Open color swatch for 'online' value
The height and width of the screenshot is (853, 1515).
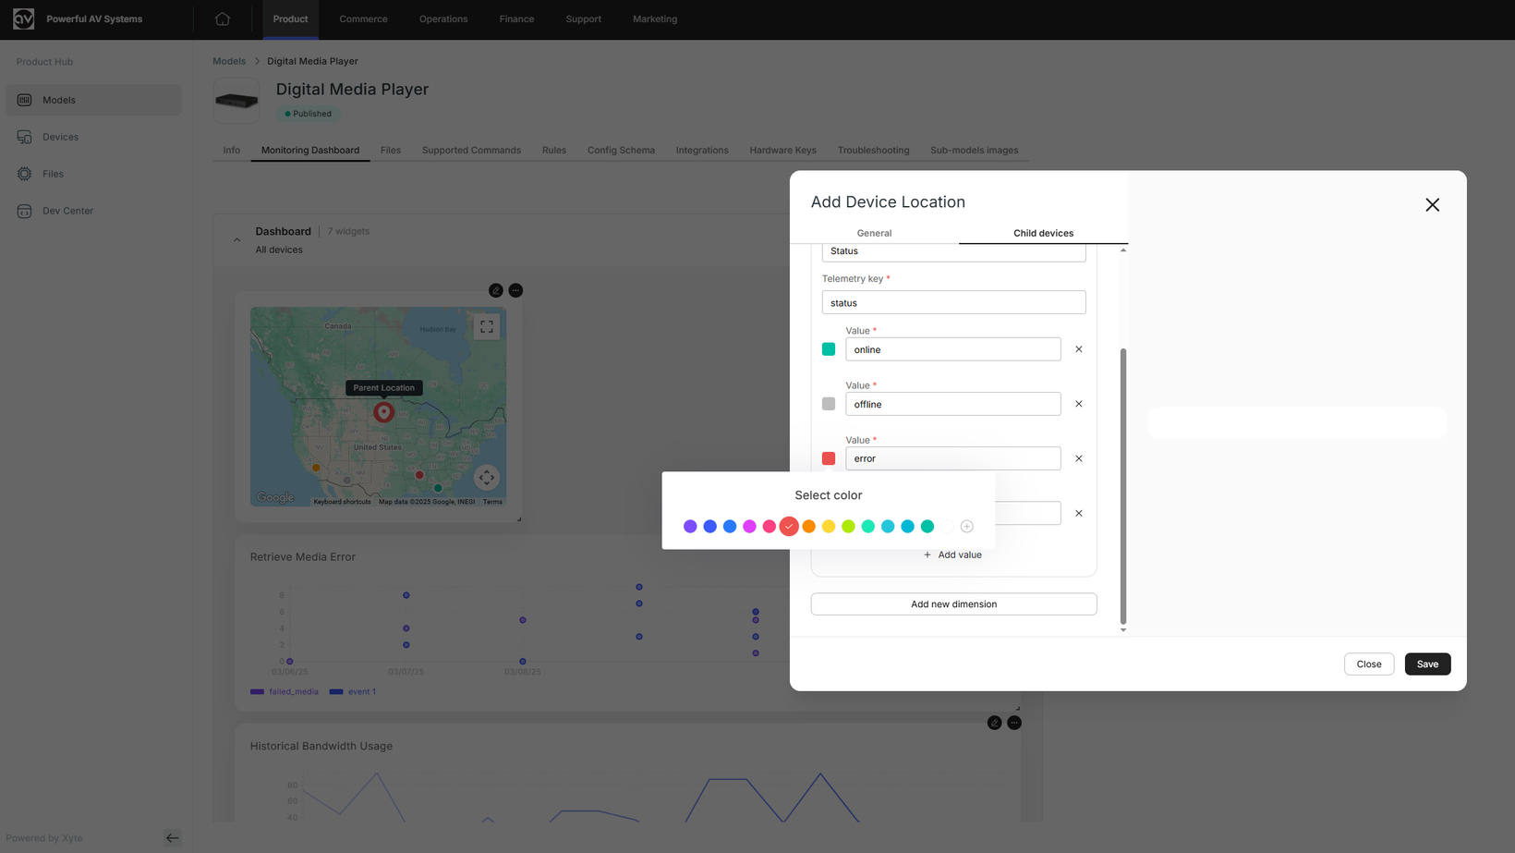[829, 349]
